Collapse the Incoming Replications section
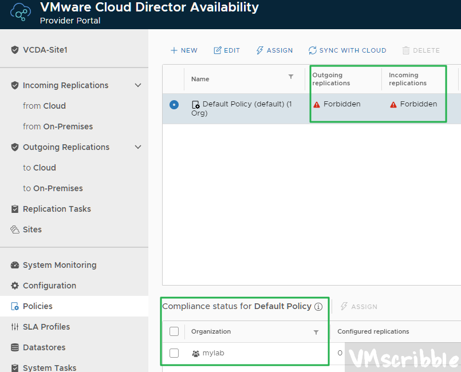This screenshot has height=372, width=461. (137, 85)
